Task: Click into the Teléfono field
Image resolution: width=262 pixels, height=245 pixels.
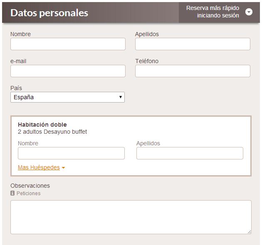Action: click(x=193, y=71)
